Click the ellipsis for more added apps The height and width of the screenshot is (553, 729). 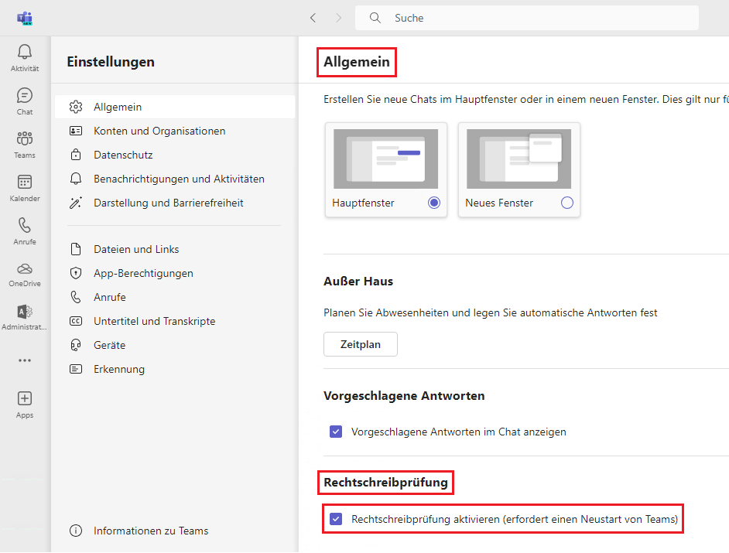[24, 360]
